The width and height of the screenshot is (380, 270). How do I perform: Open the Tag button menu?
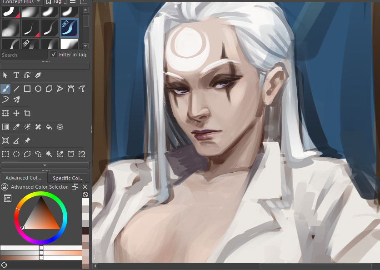(56, 2)
